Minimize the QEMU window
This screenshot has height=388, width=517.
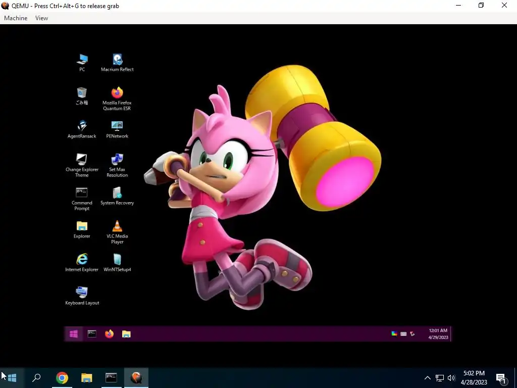click(x=458, y=6)
